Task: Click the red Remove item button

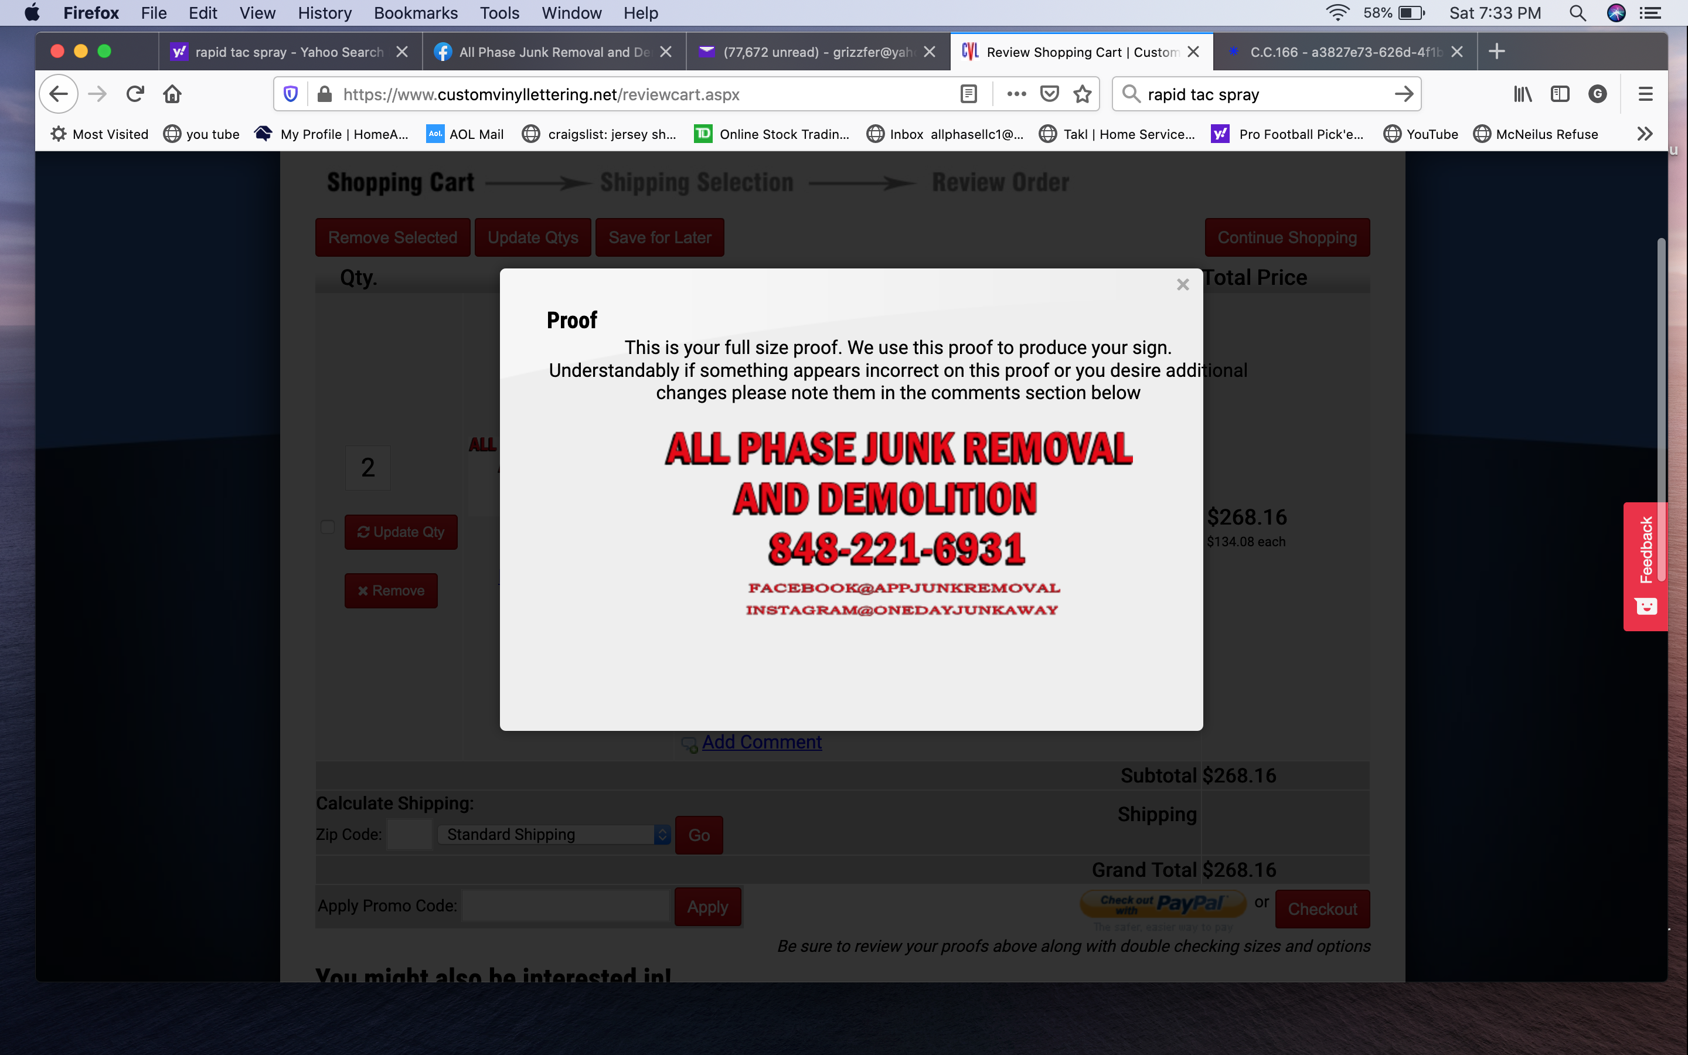Action: pyautogui.click(x=390, y=590)
